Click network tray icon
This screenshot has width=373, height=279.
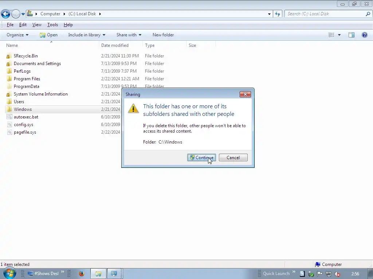(328, 274)
